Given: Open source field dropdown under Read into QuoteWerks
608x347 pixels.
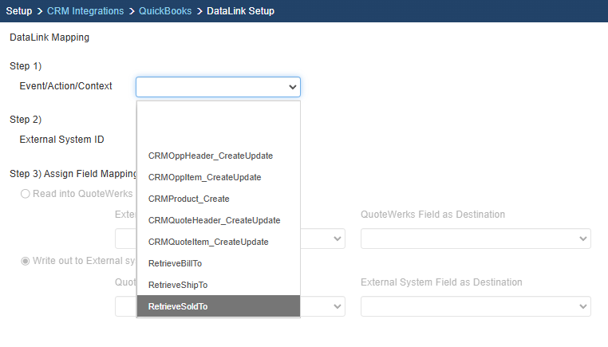Looking at the screenshot, I should pos(322,239).
